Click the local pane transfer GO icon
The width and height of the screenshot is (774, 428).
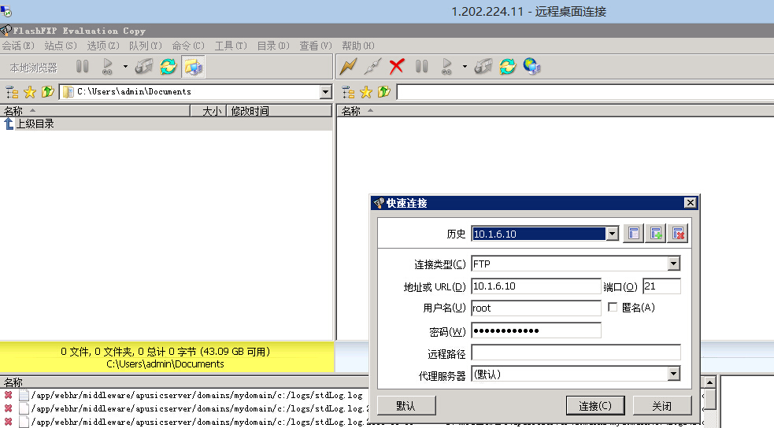107,66
